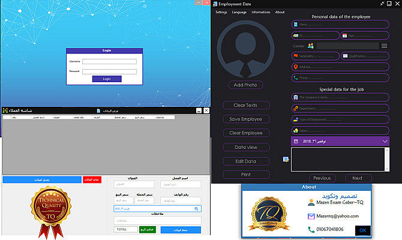Viewport: 402px width, 240px height.
Task: Click the calendar icon in the customers date picker
Action: click(196, 209)
